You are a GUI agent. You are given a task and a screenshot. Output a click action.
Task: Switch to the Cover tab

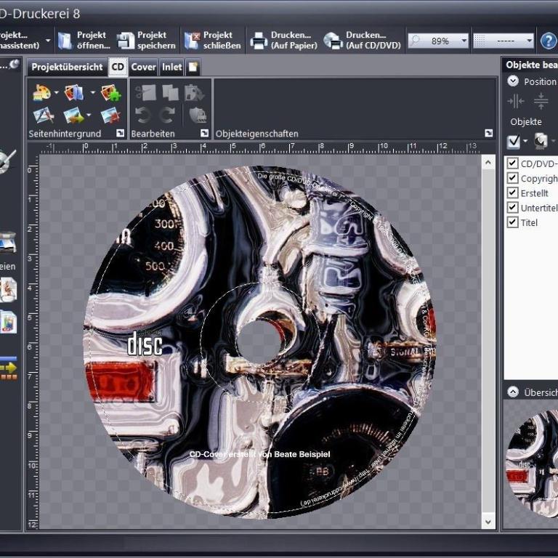(143, 68)
